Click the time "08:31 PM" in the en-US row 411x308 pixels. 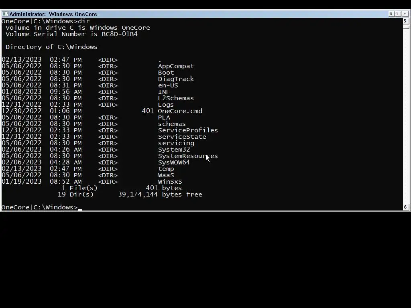coord(66,85)
